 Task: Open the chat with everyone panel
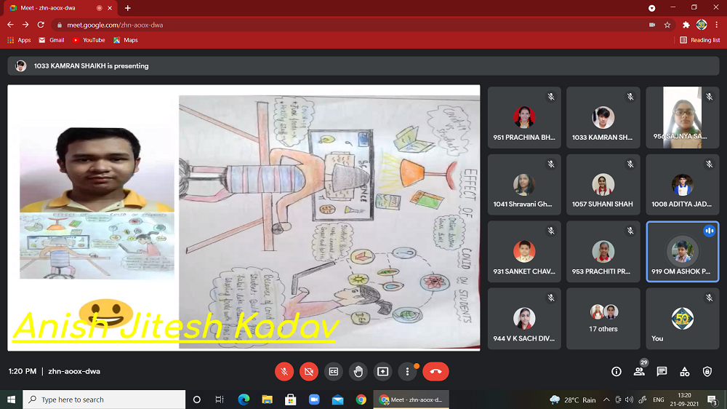[662, 371]
